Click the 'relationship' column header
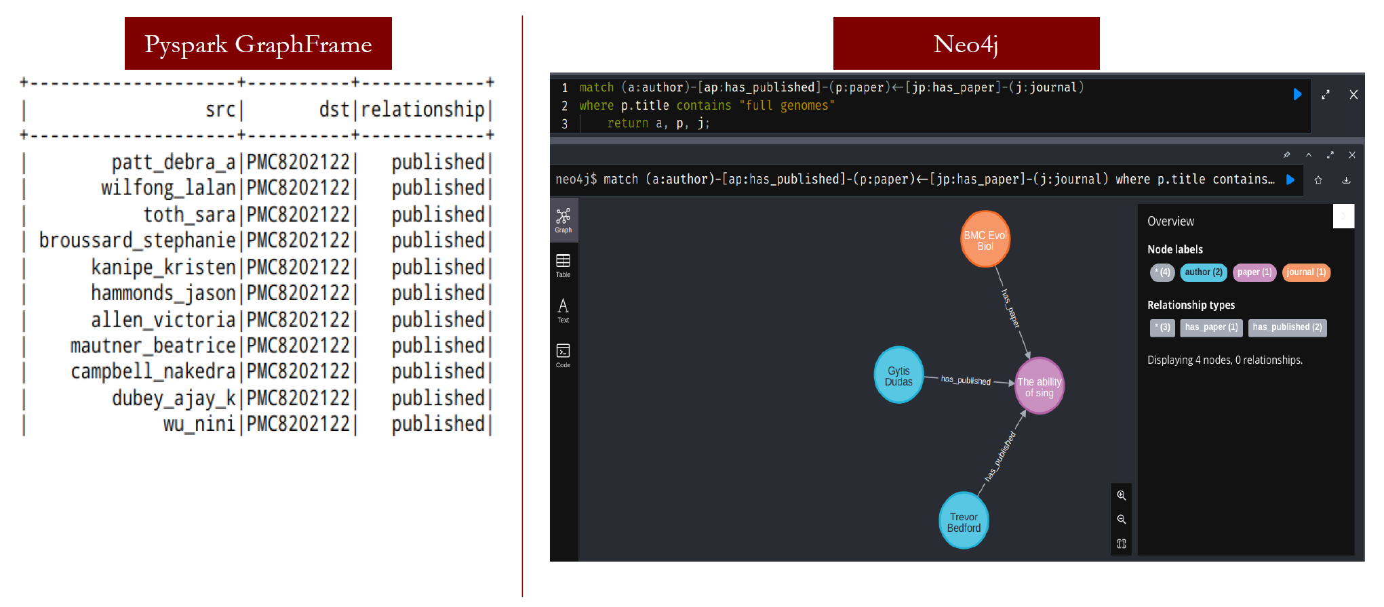 point(422,110)
